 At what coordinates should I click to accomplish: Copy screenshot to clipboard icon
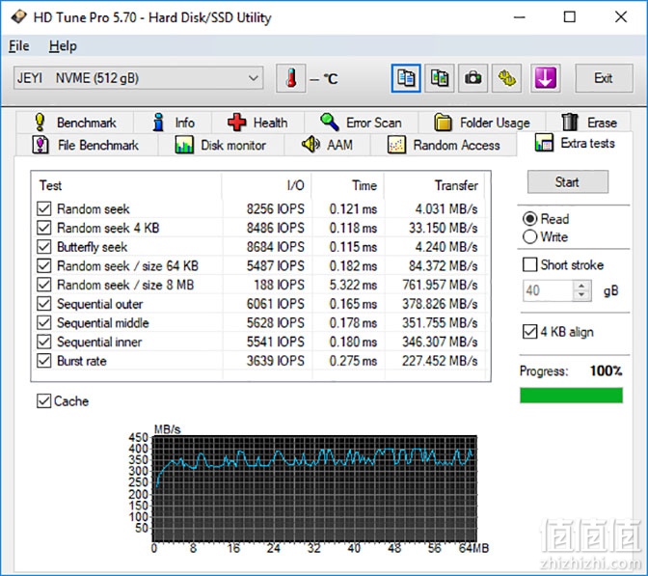[440, 78]
